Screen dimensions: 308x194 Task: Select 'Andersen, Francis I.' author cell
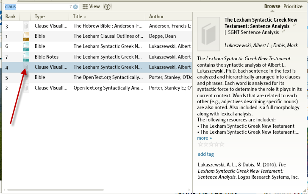tap(170, 26)
